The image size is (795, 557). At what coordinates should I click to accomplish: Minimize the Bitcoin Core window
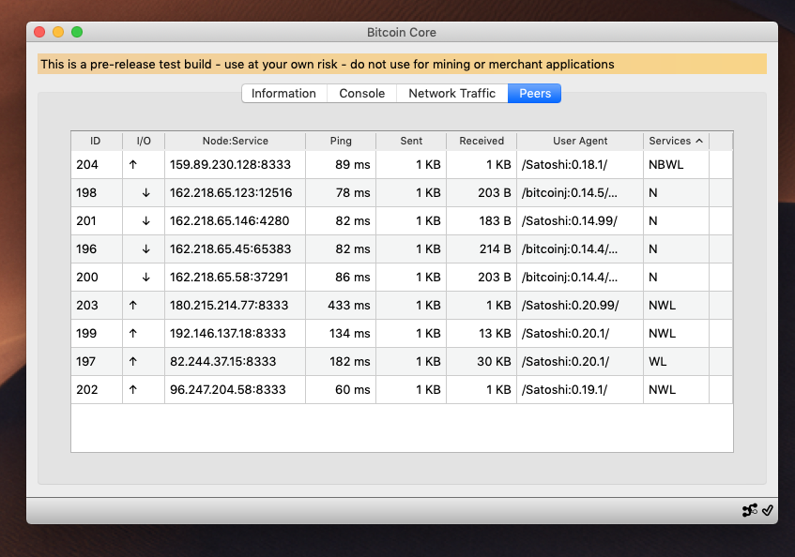tap(58, 32)
